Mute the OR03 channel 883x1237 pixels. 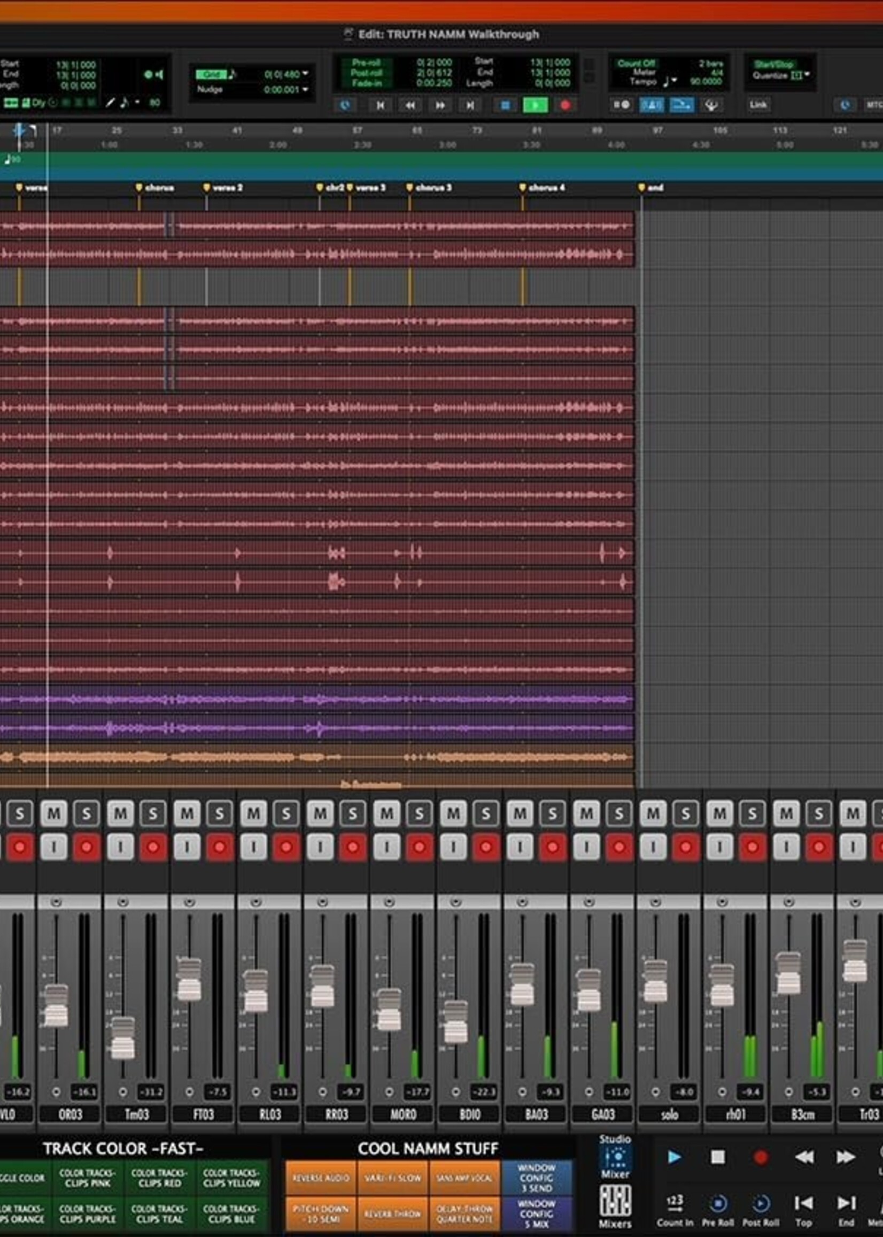click(x=54, y=814)
